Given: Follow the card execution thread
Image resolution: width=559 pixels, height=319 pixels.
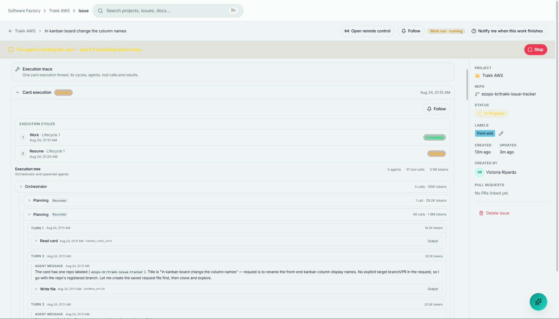Looking at the screenshot, I should click(436, 109).
